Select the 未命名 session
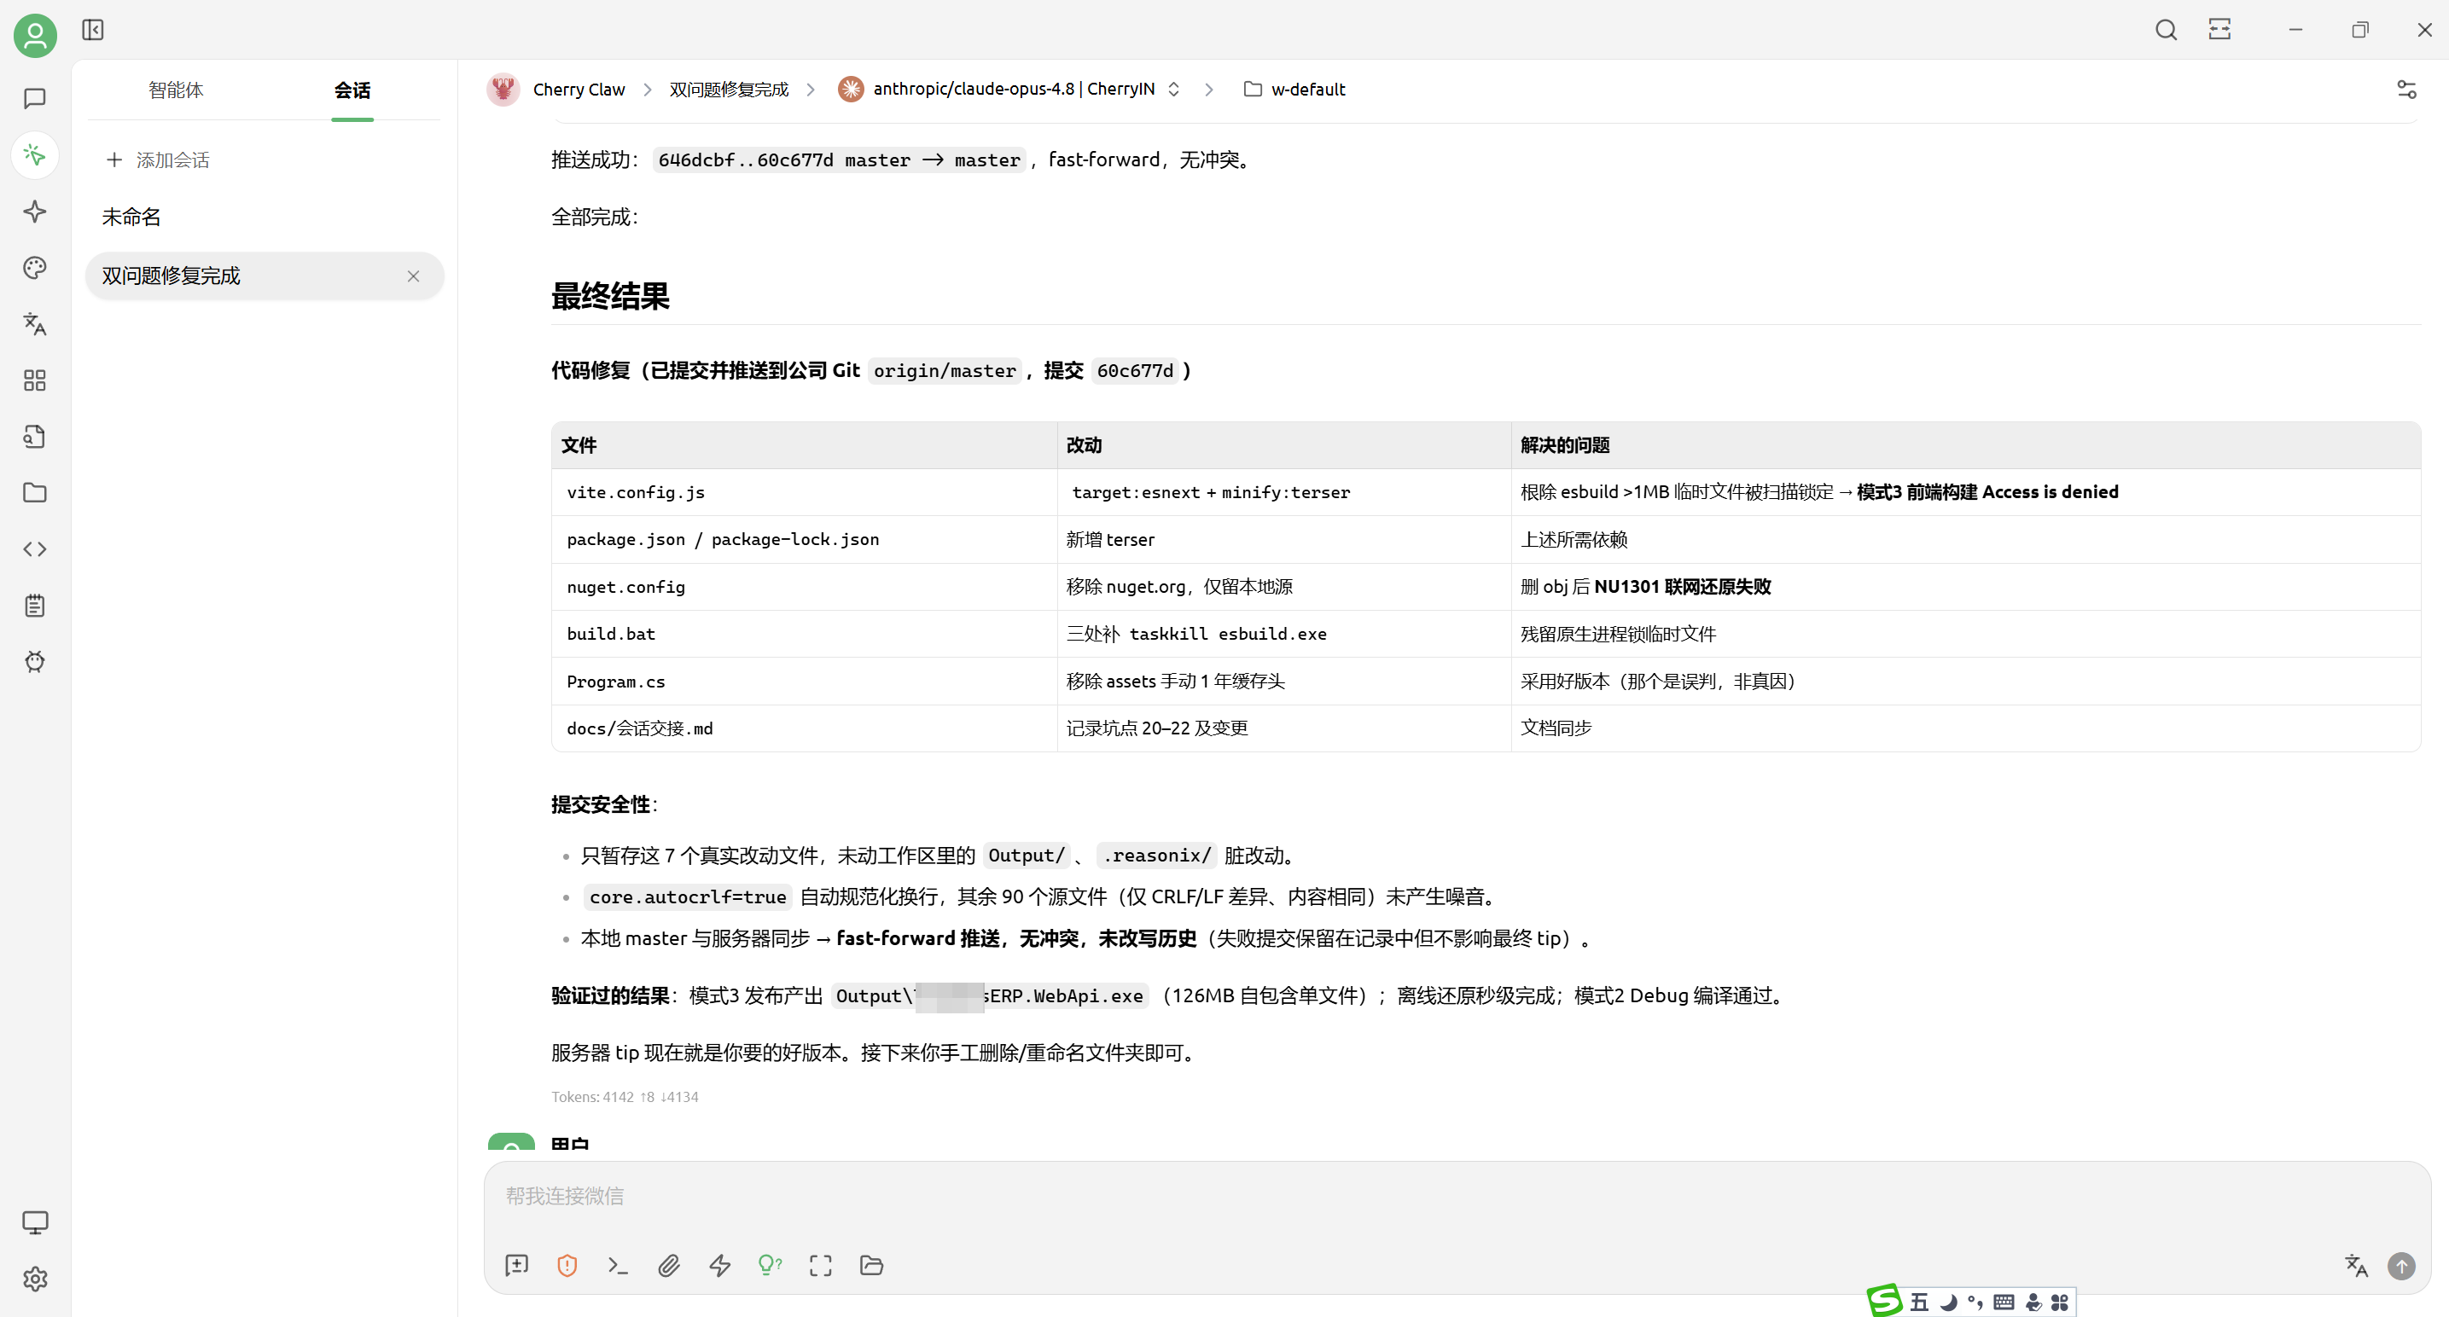The image size is (2449, 1317). click(x=265, y=217)
